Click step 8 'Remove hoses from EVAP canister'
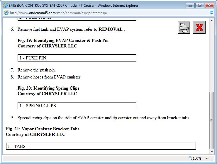Image resolution: width=217 pixels, height=164 pixels. [x=49, y=77]
